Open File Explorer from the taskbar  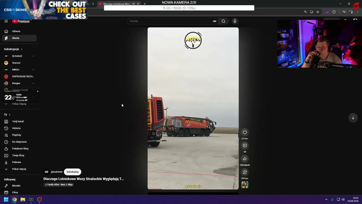pyautogui.click(x=23, y=199)
